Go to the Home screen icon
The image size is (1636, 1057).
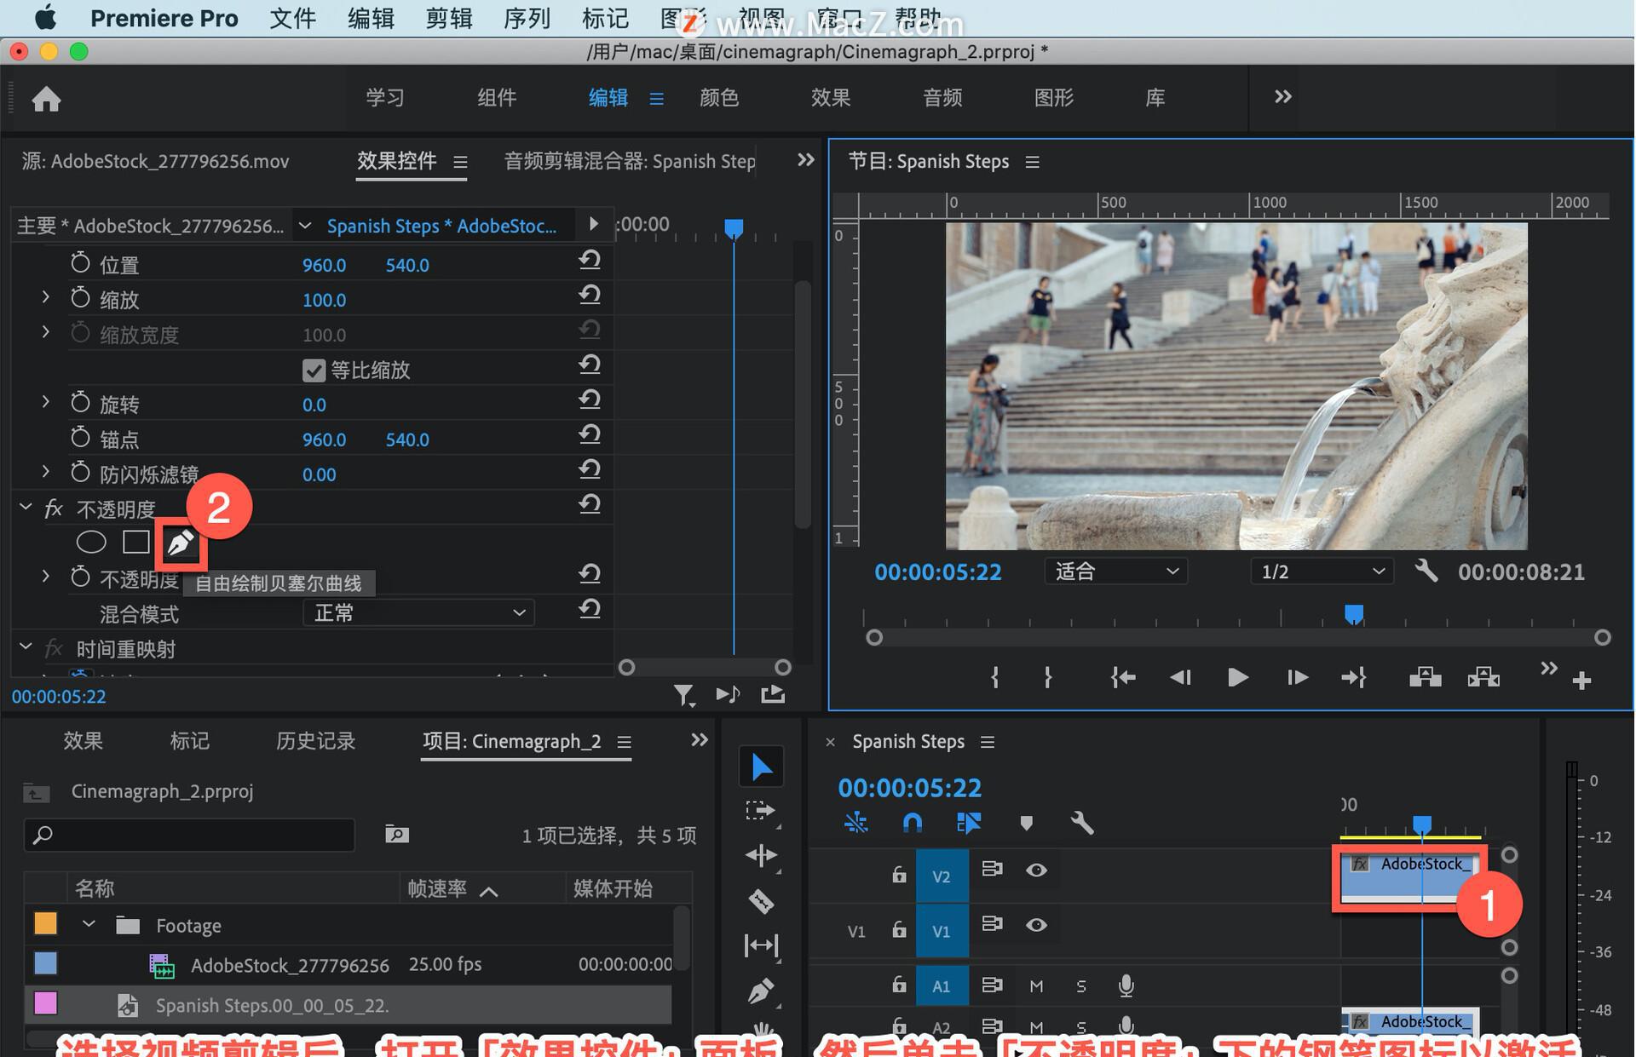[46, 99]
